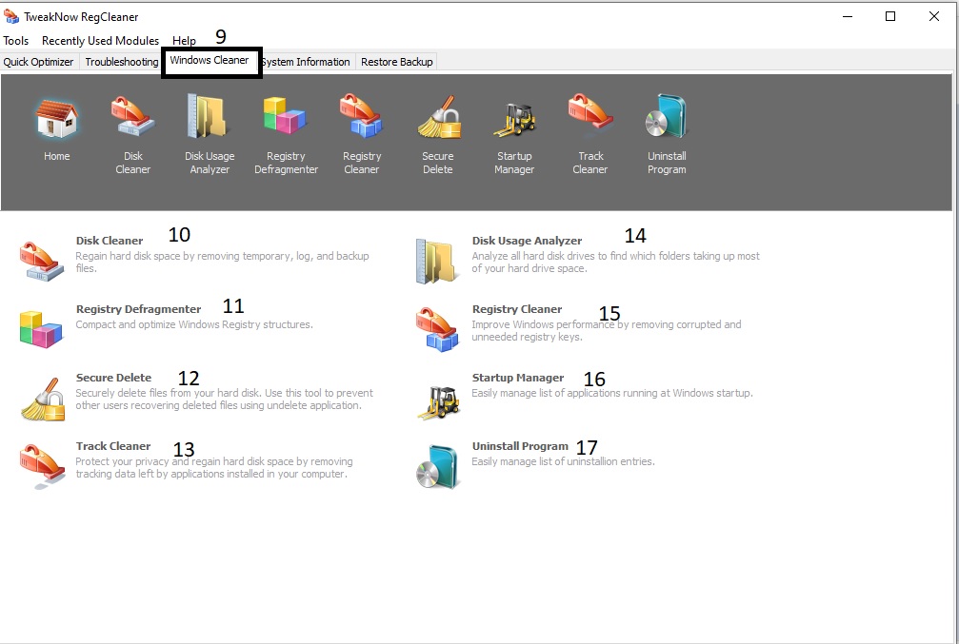The height and width of the screenshot is (644, 959).
Task: Click the Track Cleaner heading link
Action: point(113,446)
